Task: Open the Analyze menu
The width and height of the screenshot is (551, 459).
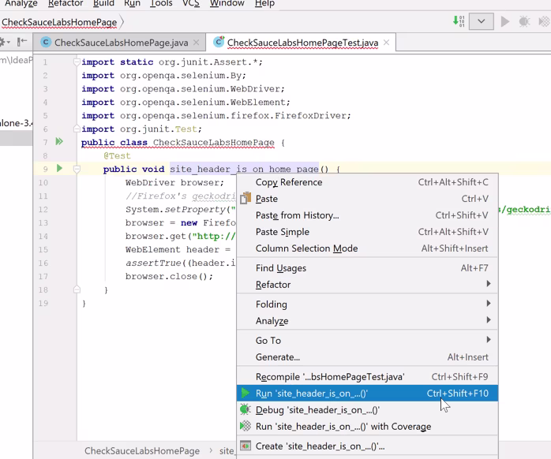Action: (21, 3)
